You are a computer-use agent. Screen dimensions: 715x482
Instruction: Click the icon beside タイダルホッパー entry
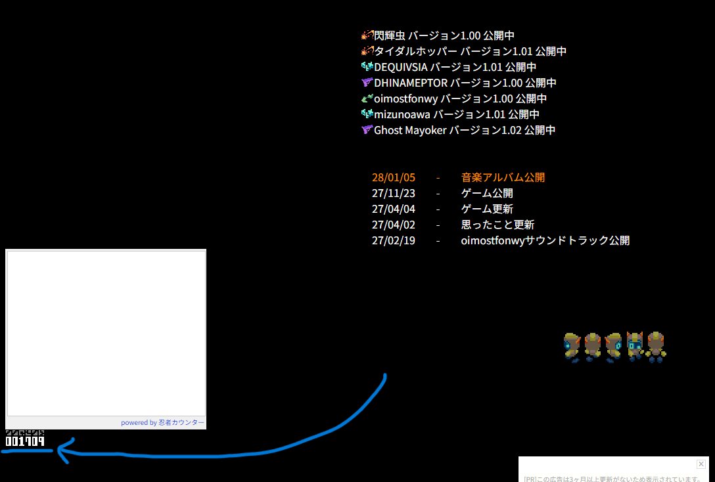[x=367, y=51]
